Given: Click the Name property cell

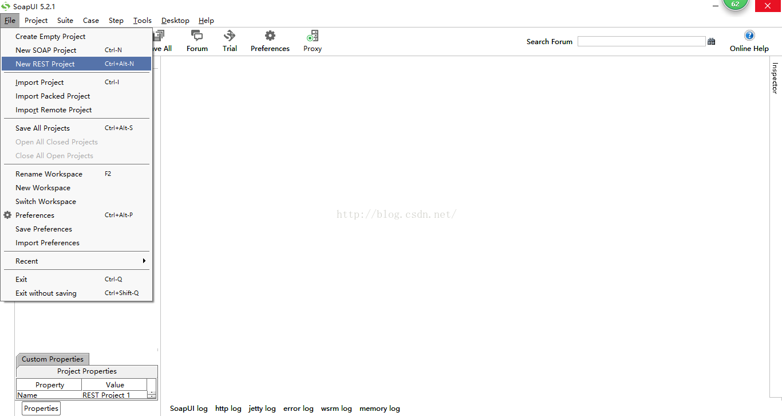Looking at the screenshot, I should tap(49, 395).
